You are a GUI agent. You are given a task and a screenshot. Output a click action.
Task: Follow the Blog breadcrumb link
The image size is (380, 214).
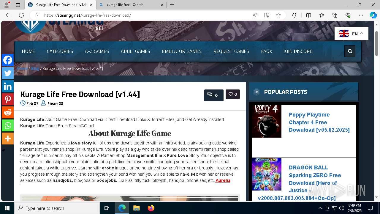(35, 68)
